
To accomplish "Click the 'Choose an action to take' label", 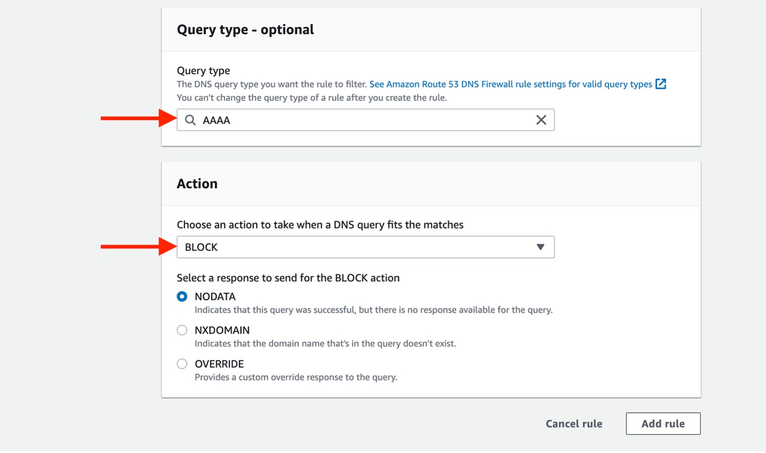I will tap(320, 225).
